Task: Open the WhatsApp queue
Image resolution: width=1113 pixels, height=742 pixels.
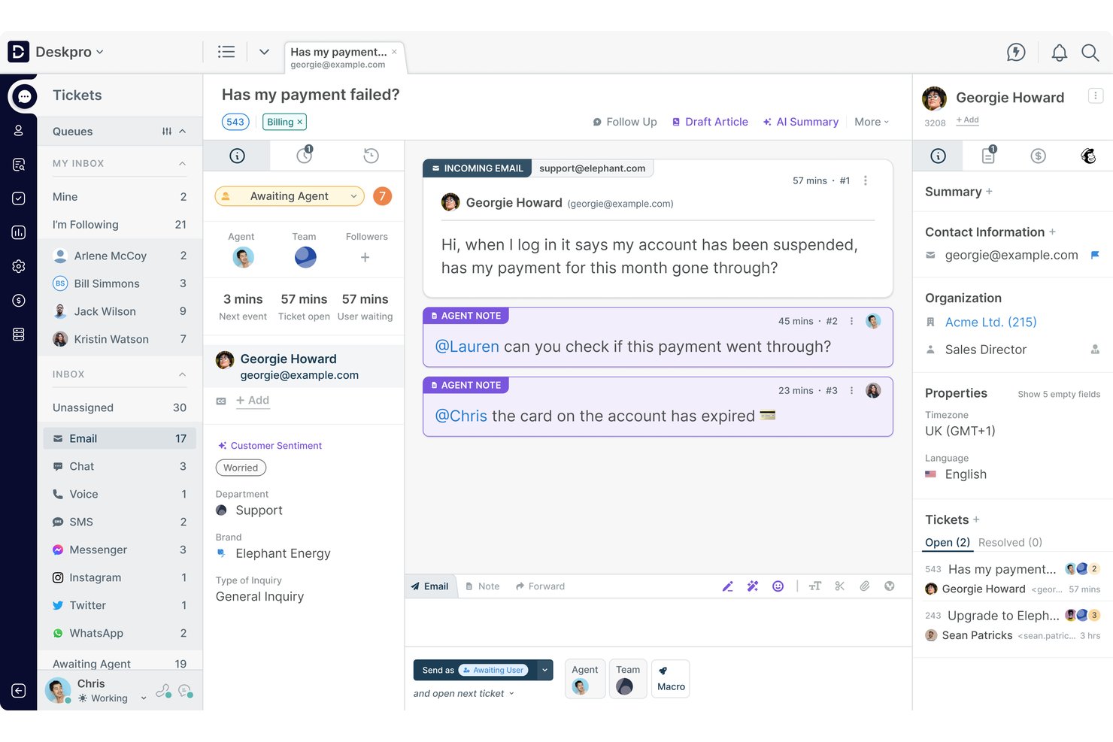Action: [120, 634]
